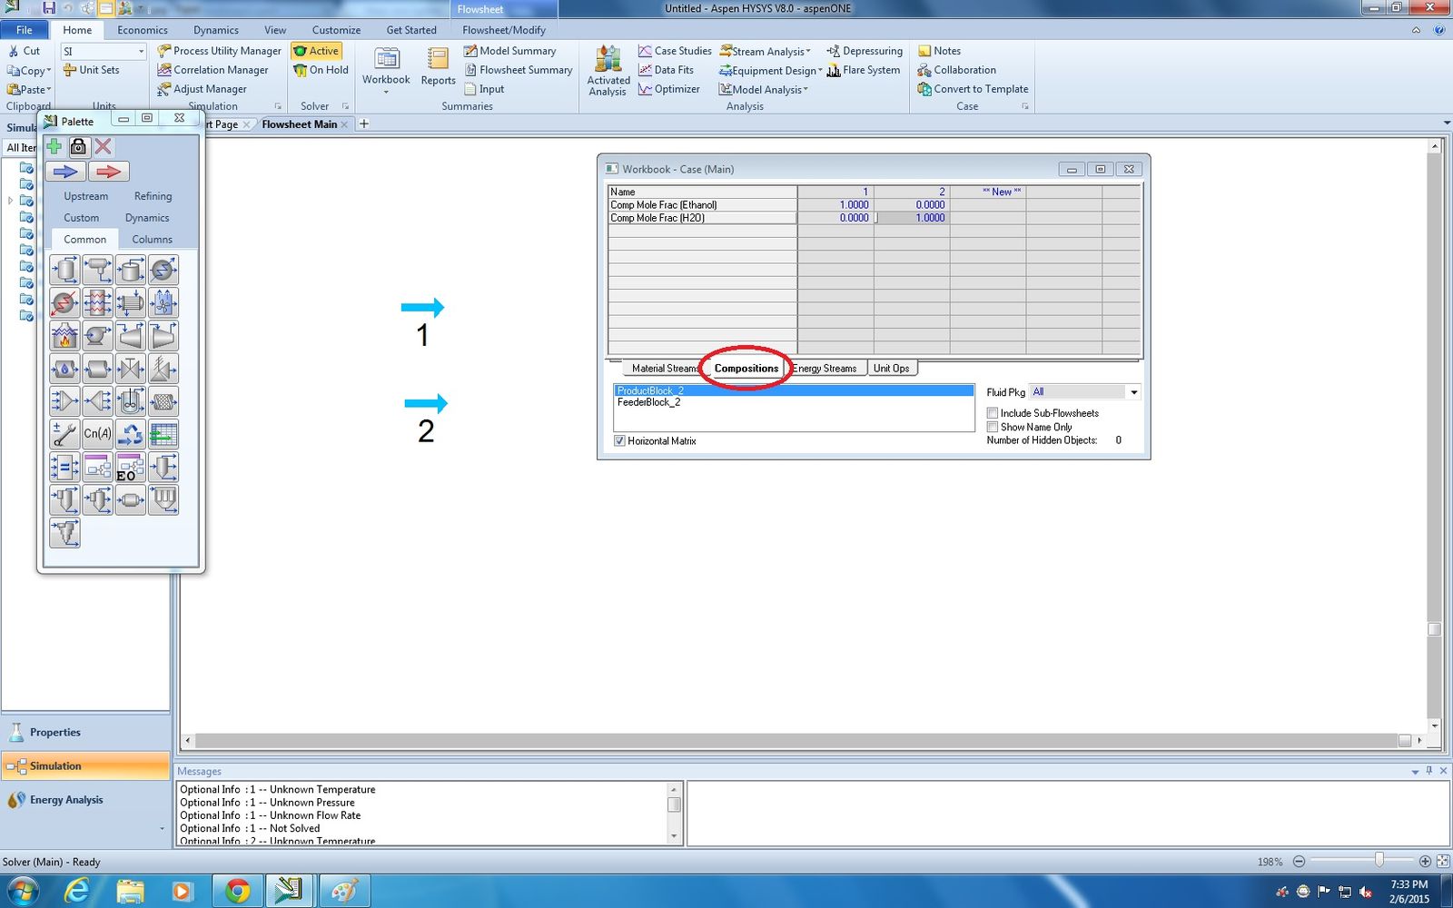The image size is (1453, 908).
Task: Check the Show Name Only option
Action: (x=993, y=427)
